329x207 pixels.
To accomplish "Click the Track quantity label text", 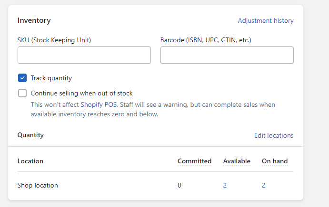I will click(x=51, y=78).
